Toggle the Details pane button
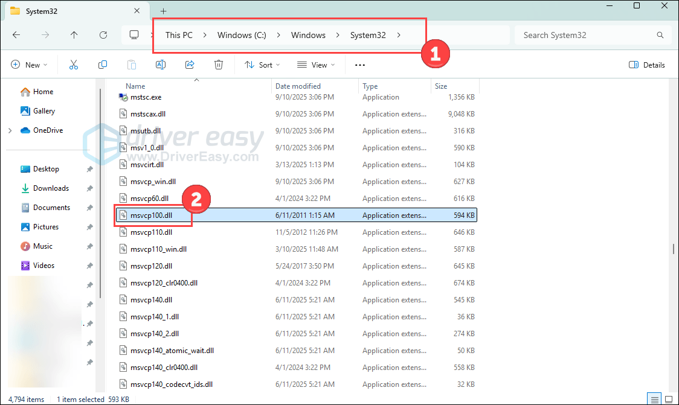679x405 pixels. (x=647, y=65)
